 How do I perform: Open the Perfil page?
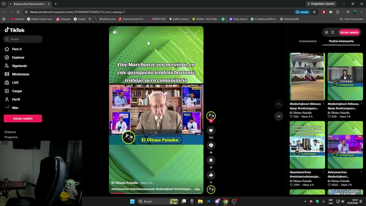(16, 99)
